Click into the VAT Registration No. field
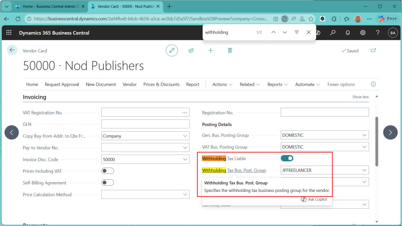Viewport: 402px width, 226px height. pos(140,112)
